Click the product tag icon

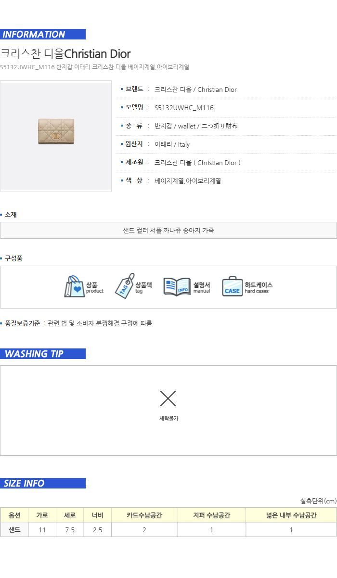125,286
